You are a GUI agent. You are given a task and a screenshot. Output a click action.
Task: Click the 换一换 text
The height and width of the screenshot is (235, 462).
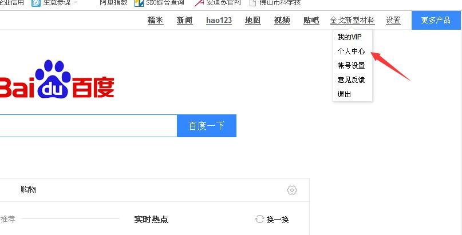click(x=278, y=220)
